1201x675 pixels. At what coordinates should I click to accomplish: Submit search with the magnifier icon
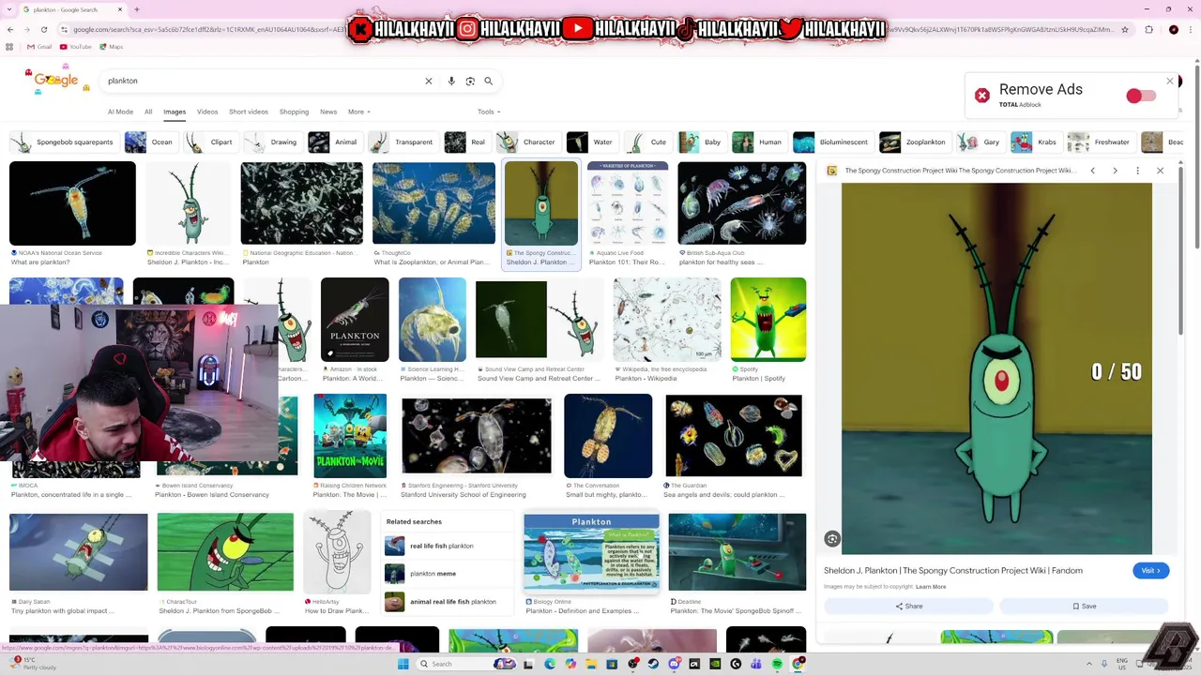pos(488,82)
